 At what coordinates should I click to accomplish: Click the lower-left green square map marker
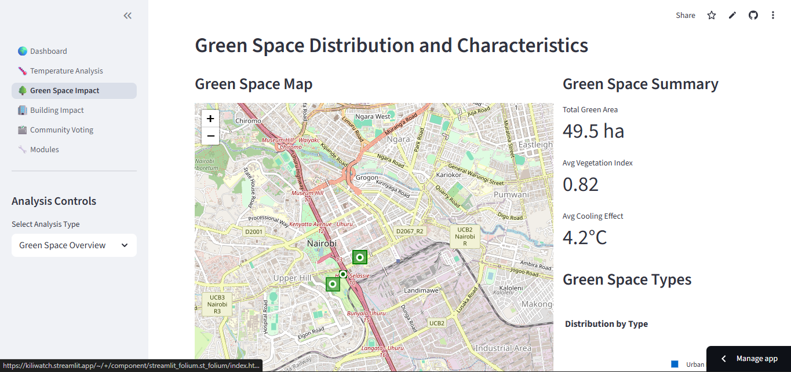pyautogui.click(x=333, y=284)
